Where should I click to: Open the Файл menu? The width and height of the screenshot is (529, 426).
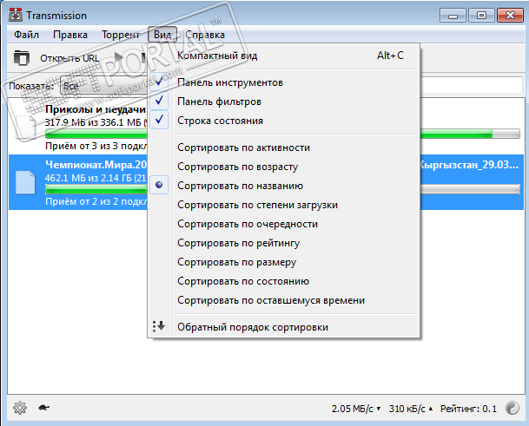tap(26, 35)
